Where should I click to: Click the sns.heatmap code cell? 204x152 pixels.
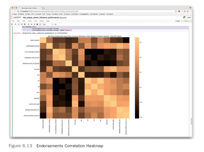(x=105, y=28)
